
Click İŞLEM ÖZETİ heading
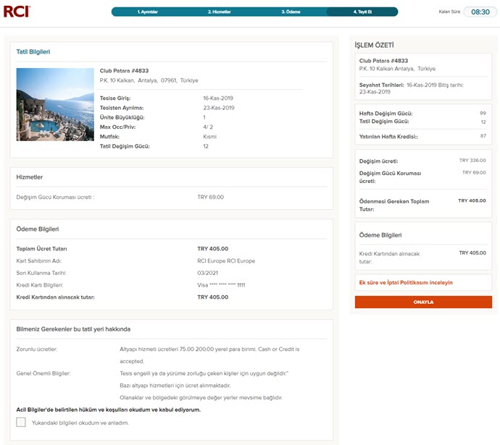[x=374, y=45]
